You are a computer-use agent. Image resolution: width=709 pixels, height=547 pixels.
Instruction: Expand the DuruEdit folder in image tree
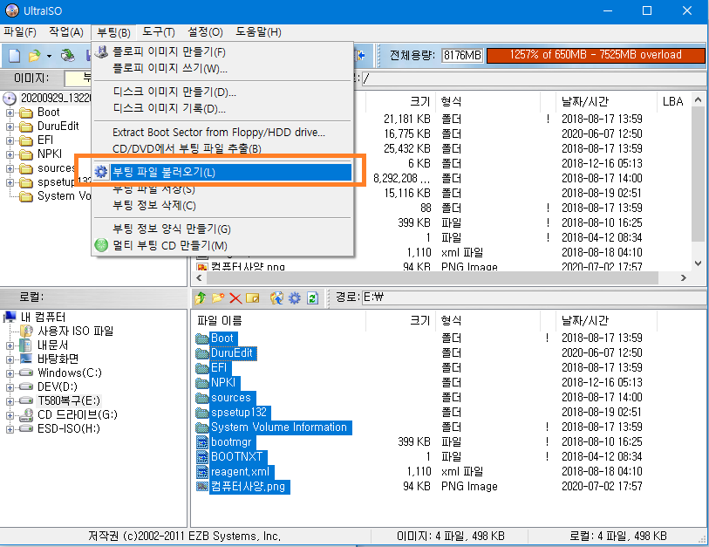(10, 126)
